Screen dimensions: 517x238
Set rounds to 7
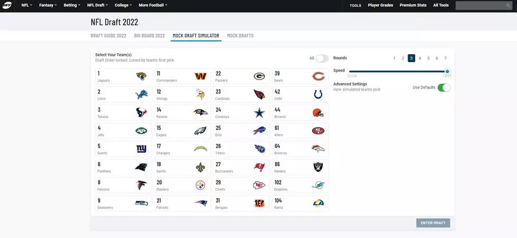click(x=445, y=58)
